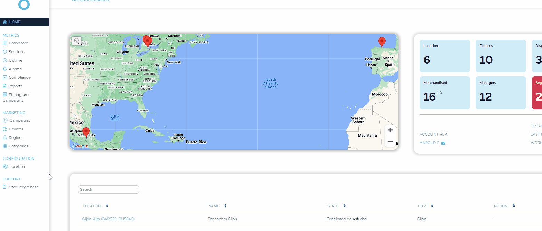
Task: Zoom out on the map
Action: 390,142
